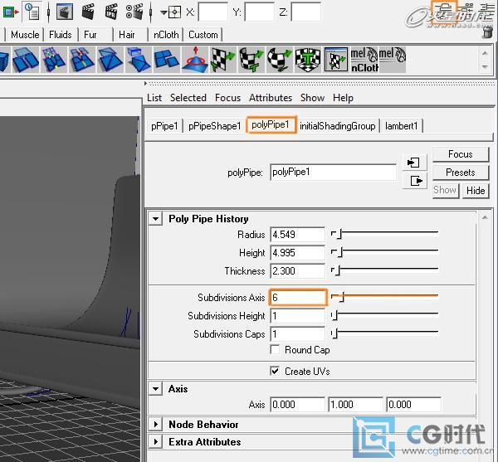Click the Y coordinate input field

coord(260,12)
